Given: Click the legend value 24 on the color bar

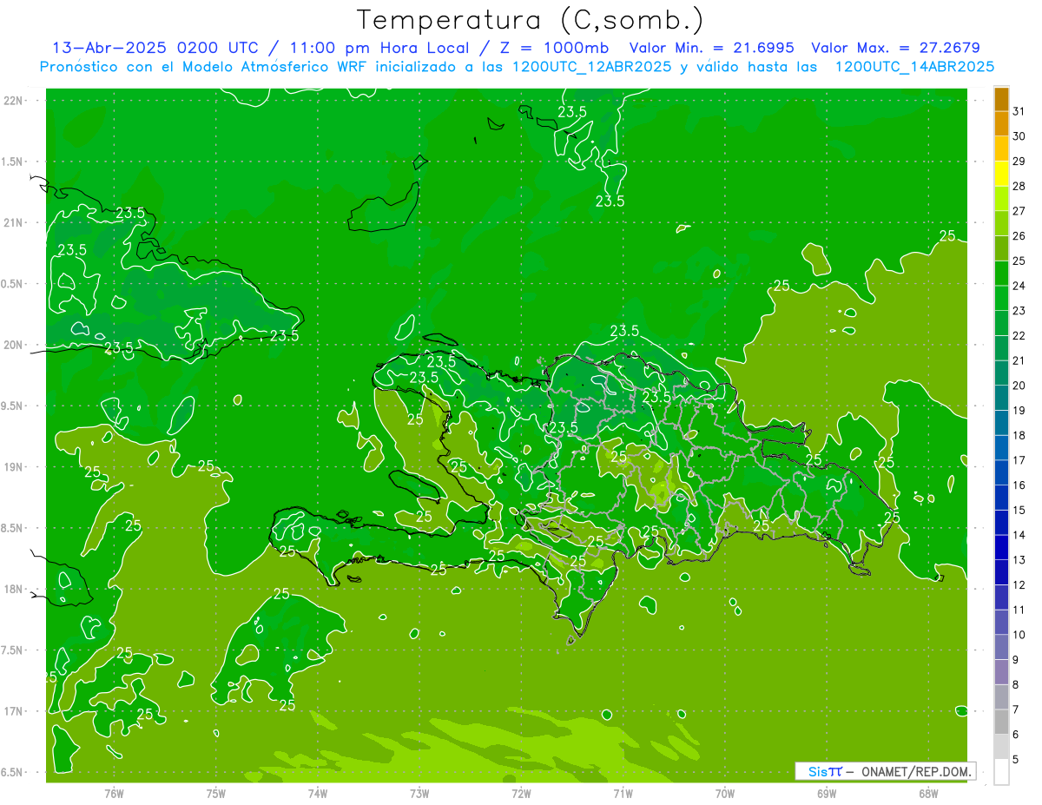Looking at the screenshot, I should point(1019,286).
